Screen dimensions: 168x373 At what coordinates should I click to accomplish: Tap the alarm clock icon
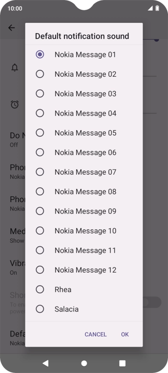[15, 104]
